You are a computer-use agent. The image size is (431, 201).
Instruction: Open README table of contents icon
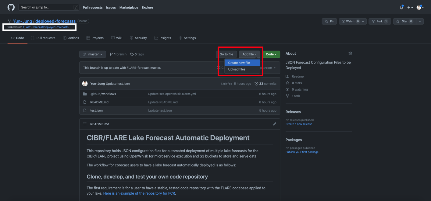(85, 124)
